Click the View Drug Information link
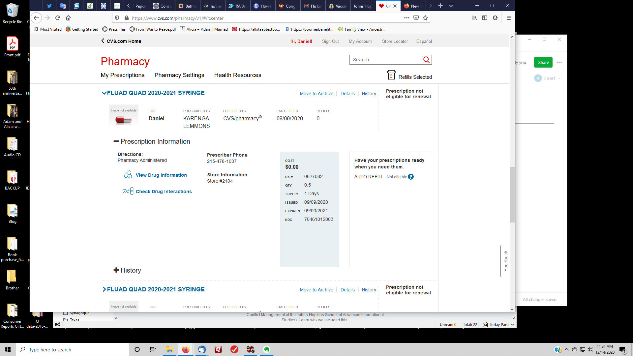This screenshot has width=633, height=356. tap(161, 175)
